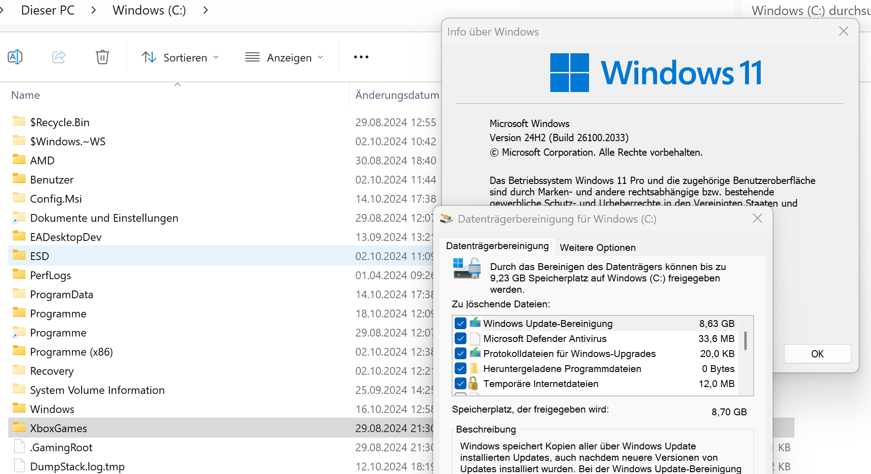Click the Microsoft Defender Antivirus item icon
871x474 pixels.
(x=475, y=338)
